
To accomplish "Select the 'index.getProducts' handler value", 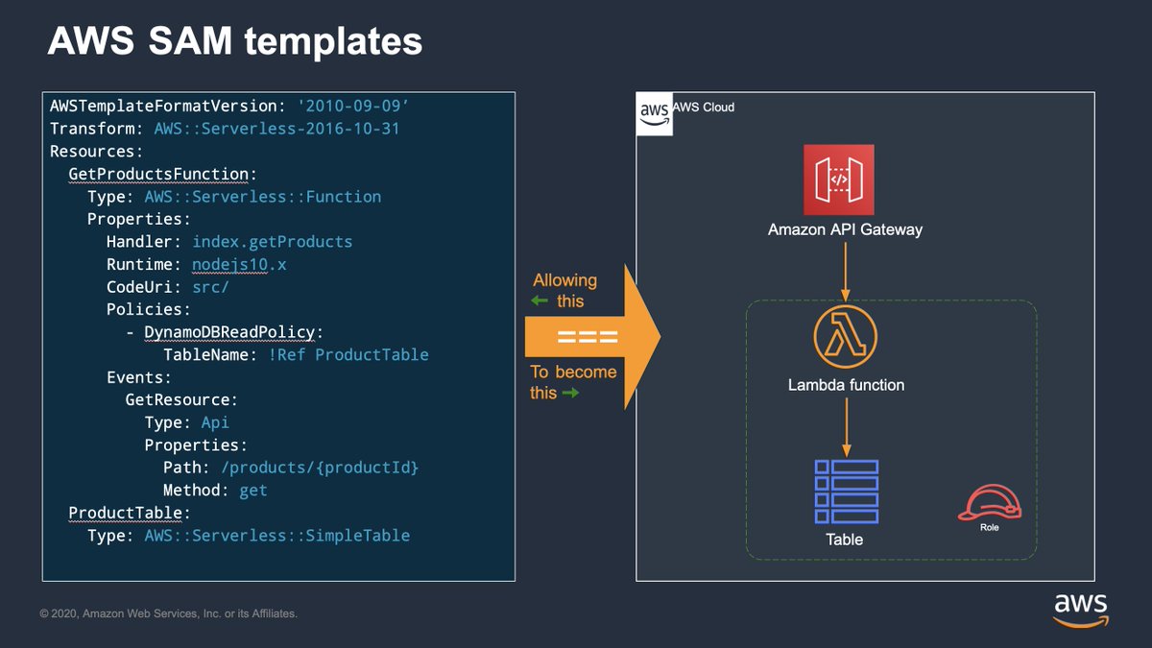I will [272, 242].
